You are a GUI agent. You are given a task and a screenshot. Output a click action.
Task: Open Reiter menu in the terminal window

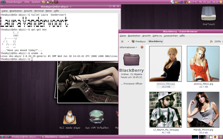pyautogui.click(x=49, y=11)
